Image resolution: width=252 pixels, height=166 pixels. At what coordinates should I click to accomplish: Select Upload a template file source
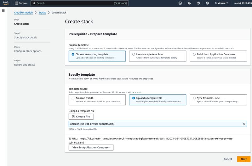tap(158, 100)
